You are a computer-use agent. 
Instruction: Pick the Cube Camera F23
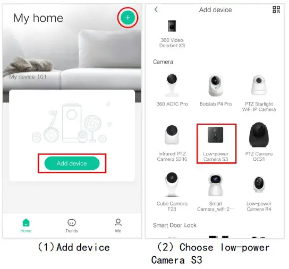point(172,192)
